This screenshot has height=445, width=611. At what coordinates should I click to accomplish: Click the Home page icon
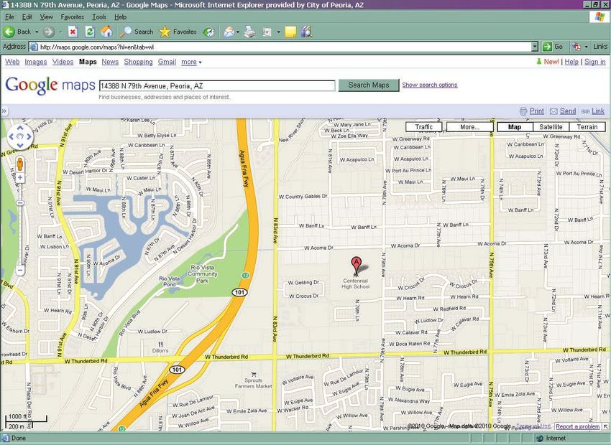click(107, 32)
